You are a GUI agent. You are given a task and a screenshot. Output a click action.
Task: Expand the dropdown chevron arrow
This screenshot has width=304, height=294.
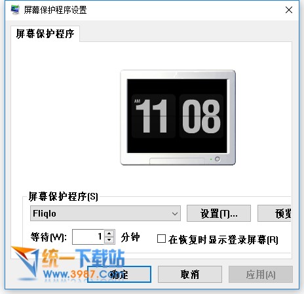(174, 213)
